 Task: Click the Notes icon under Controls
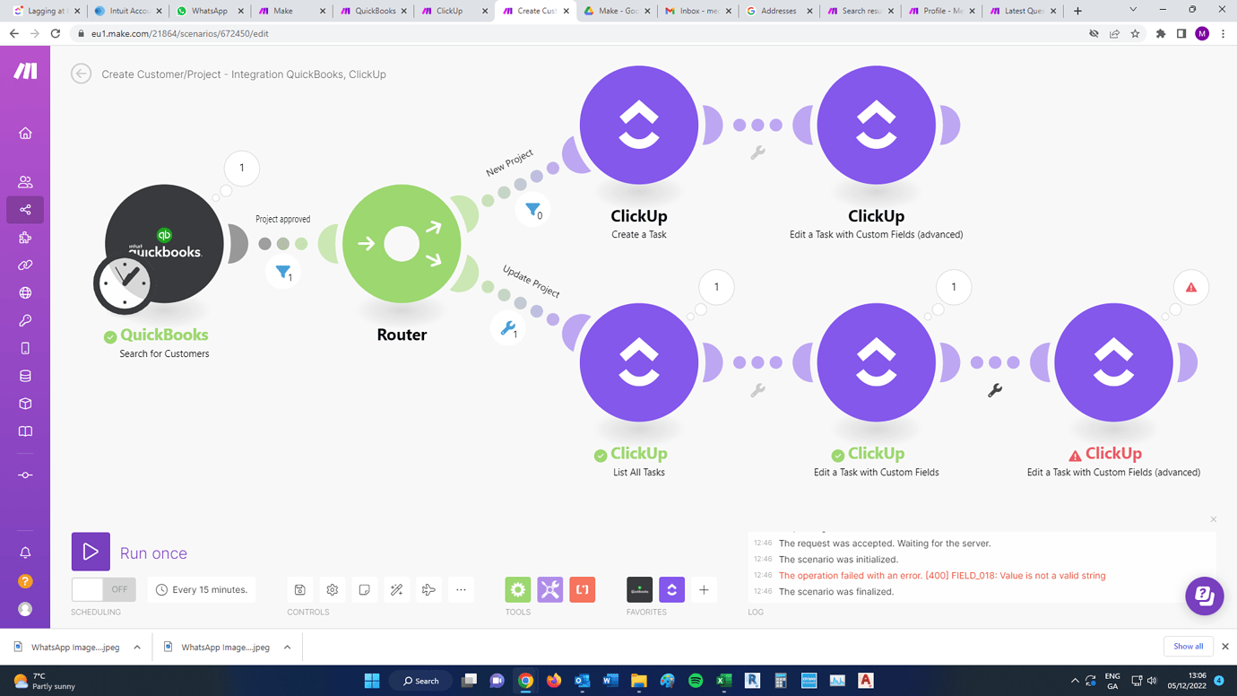click(364, 589)
